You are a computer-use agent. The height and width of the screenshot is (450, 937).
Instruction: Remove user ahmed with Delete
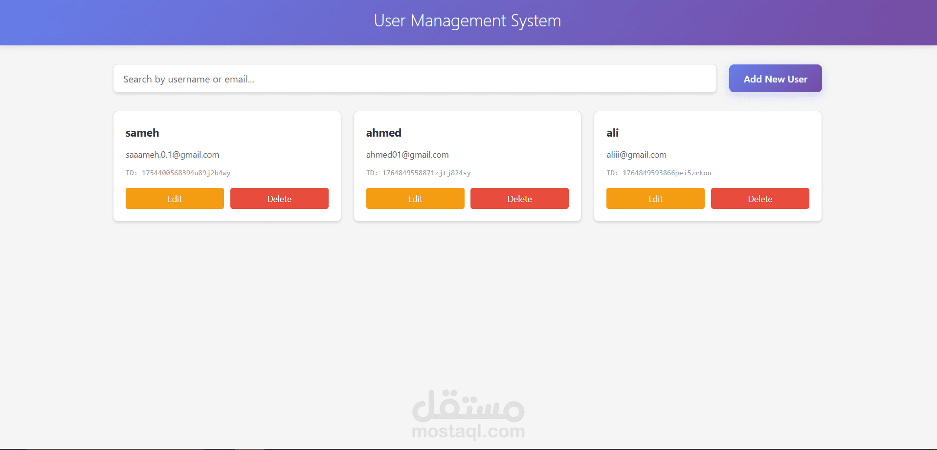[519, 199]
